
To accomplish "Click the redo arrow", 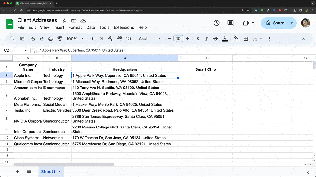I will pos(42,39).
